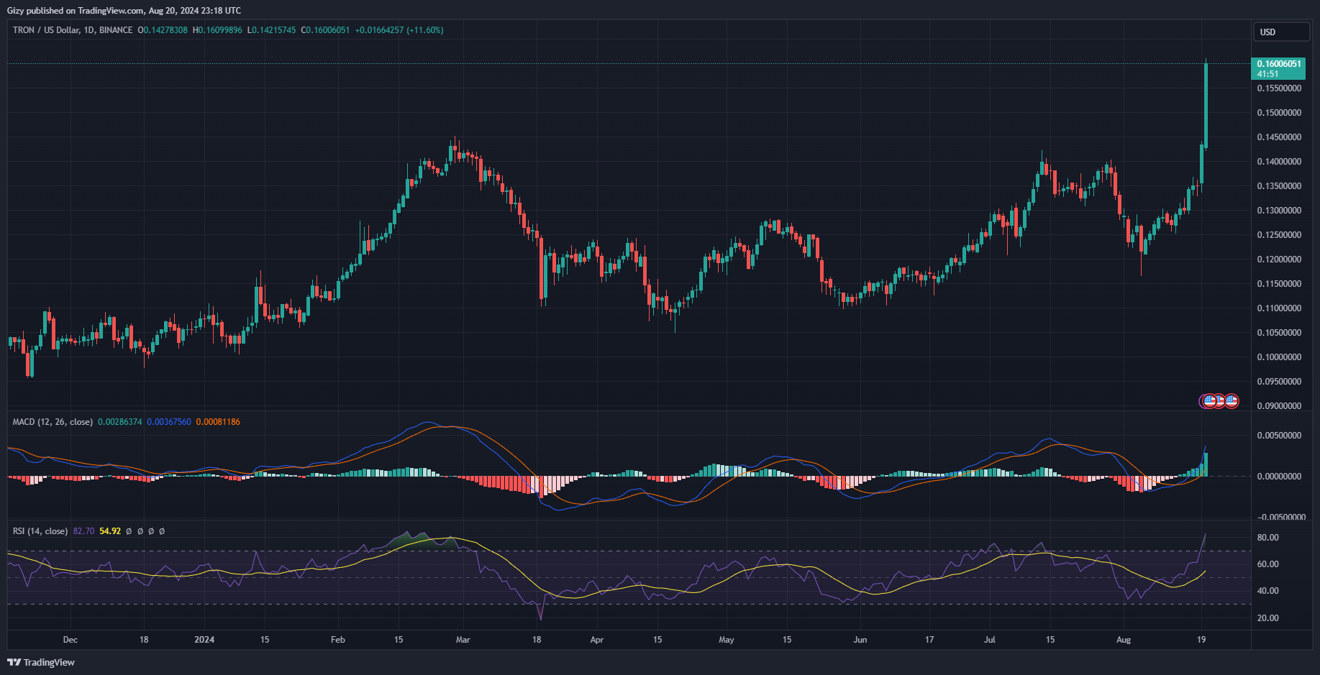Click the 2024 year label on time axis
The width and height of the screenshot is (1320, 675).
204,640
